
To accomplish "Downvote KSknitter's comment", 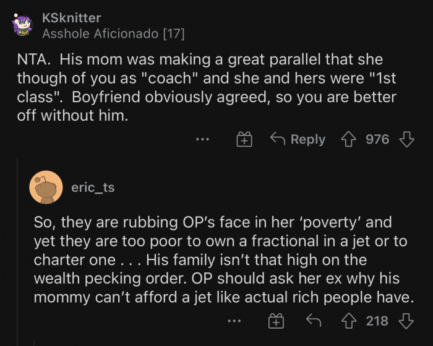I will click(x=406, y=139).
